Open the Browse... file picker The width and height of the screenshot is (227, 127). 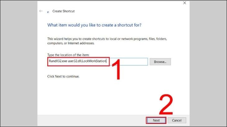tap(160, 62)
